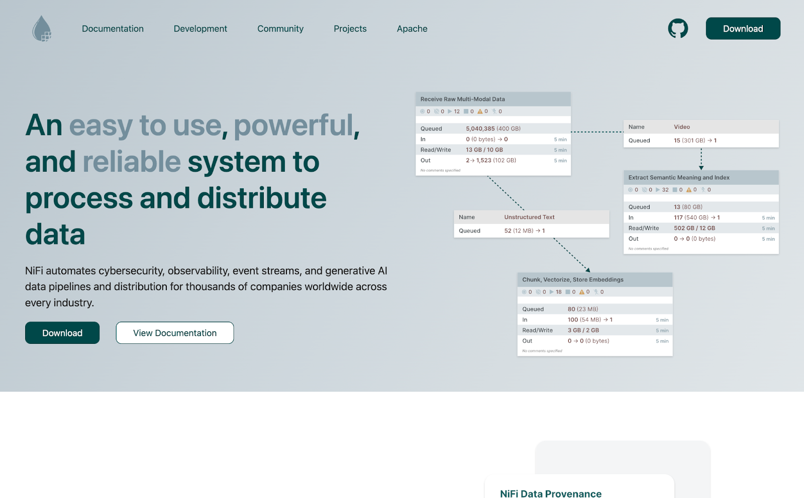
Task: Open the GitHub repository icon
Action: pos(678,29)
